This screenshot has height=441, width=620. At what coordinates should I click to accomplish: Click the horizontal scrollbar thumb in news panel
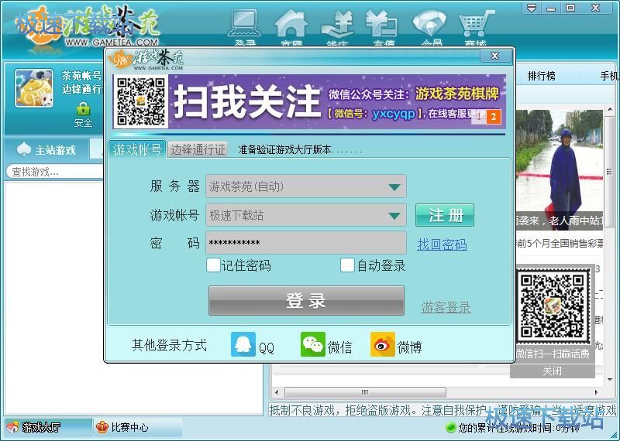[365, 392]
